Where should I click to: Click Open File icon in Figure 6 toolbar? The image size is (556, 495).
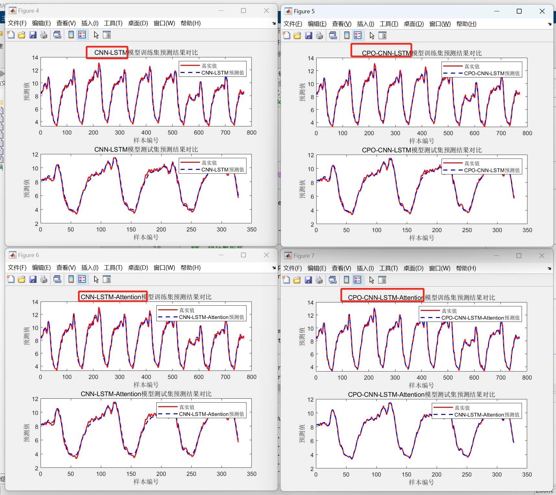22,279
